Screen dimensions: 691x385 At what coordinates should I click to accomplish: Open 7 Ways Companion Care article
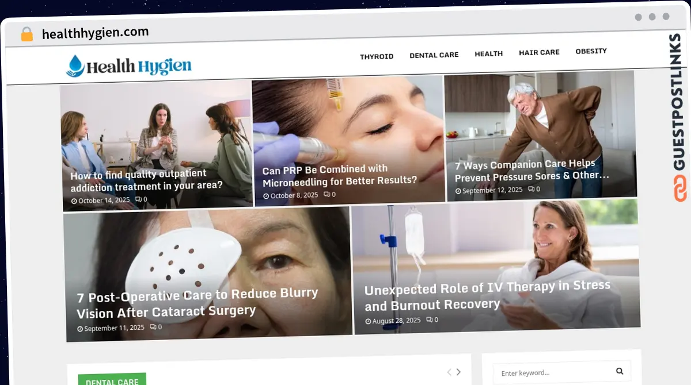(532, 170)
